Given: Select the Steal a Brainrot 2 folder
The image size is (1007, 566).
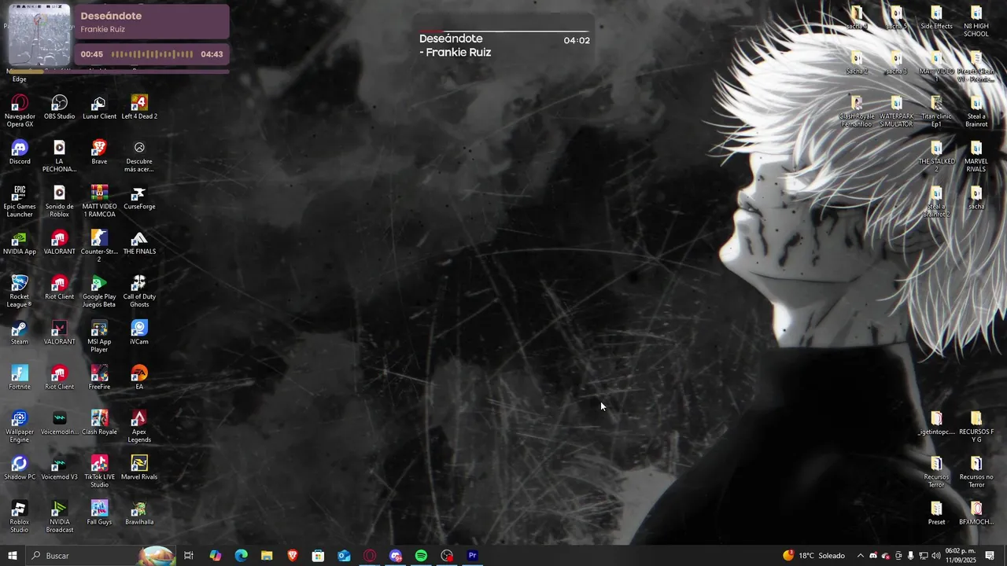Looking at the screenshot, I should [x=936, y=201].
